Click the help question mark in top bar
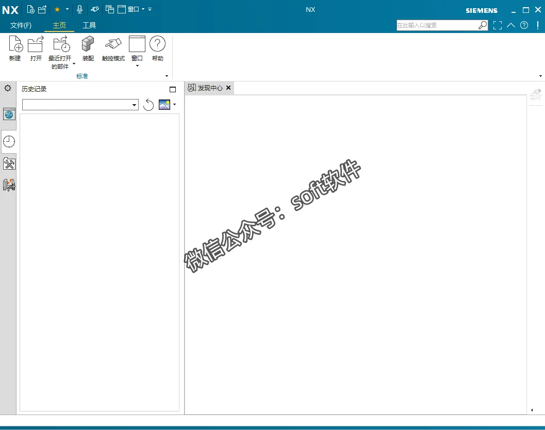545x430 pixels. (x=524, y=25)
